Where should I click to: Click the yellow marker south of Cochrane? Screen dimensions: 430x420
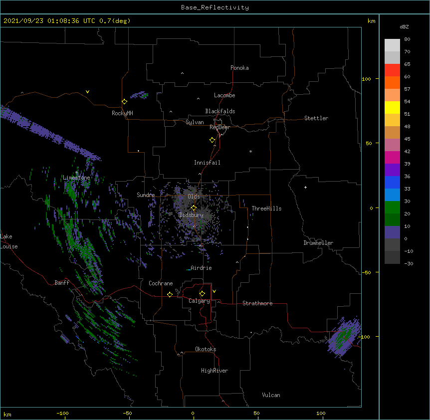[x=170, y=294]
